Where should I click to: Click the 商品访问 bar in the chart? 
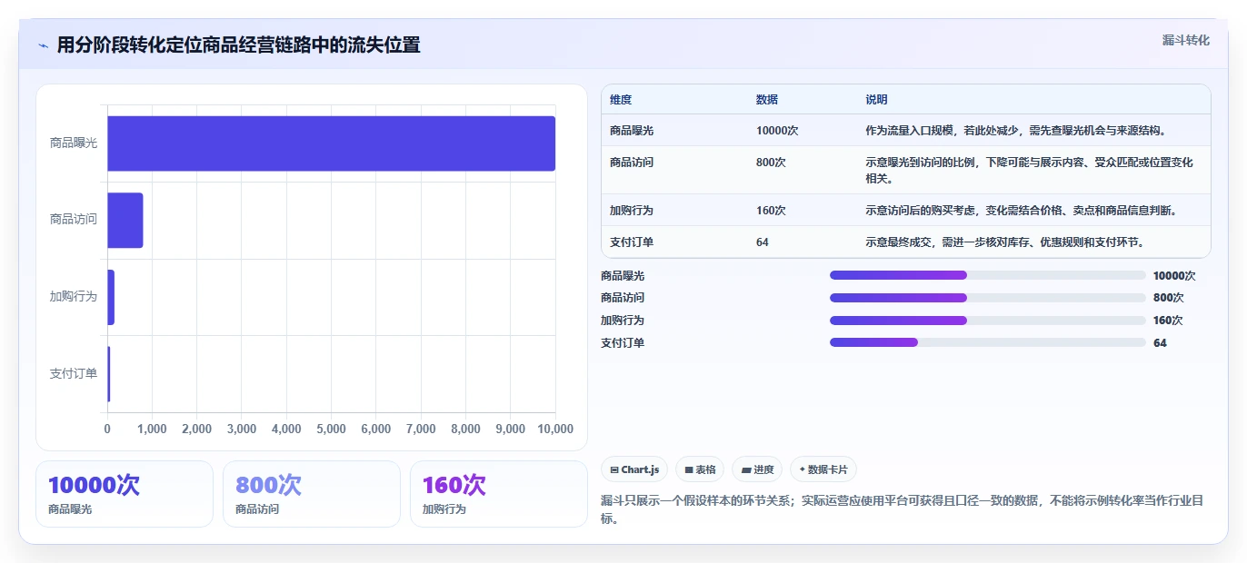[x=125, y=220]
